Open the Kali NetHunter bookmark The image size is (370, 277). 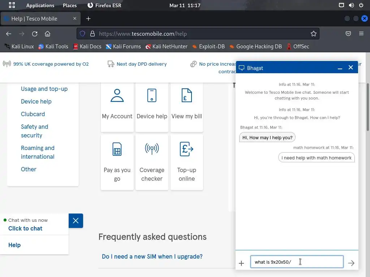click(x=167, y=47)
